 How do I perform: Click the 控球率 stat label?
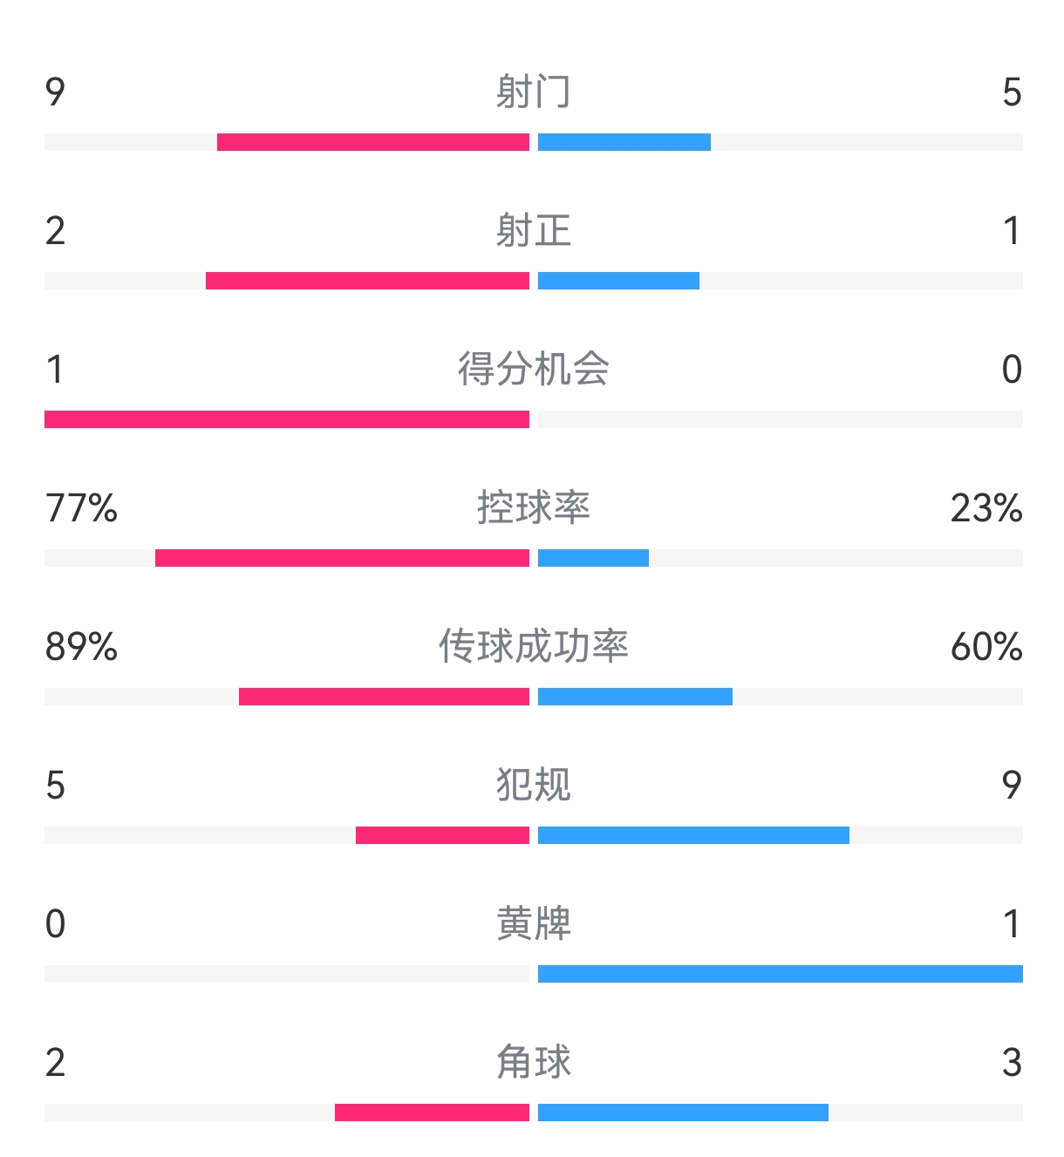tap(533, 507)
